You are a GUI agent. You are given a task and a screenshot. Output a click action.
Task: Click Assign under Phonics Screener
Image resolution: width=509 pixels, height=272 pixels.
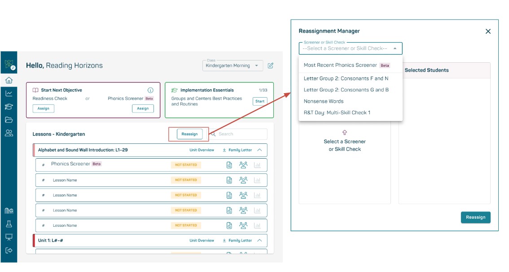pos(143,108)
